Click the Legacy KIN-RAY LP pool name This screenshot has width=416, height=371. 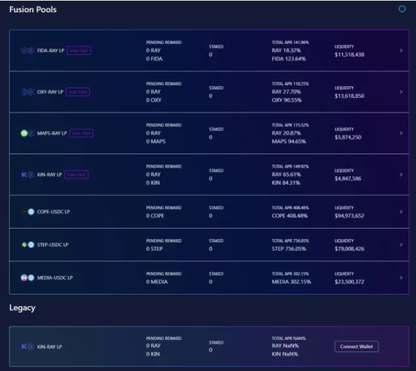tap(50, 347)
